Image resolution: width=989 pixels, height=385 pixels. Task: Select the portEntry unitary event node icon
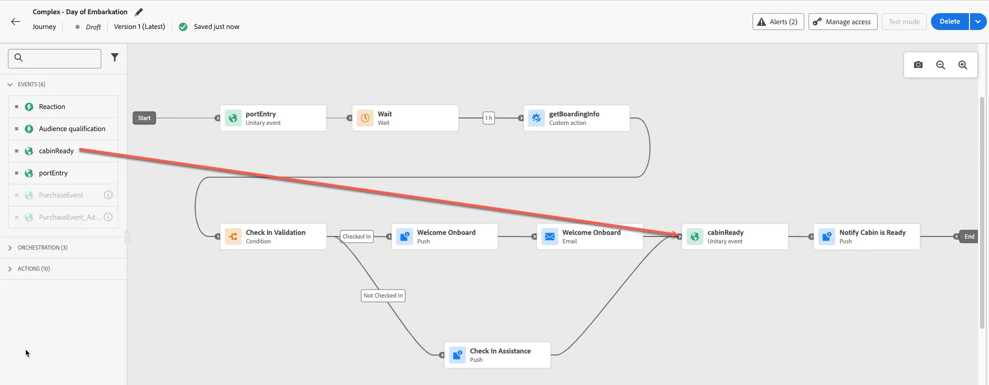click(233, 118)
